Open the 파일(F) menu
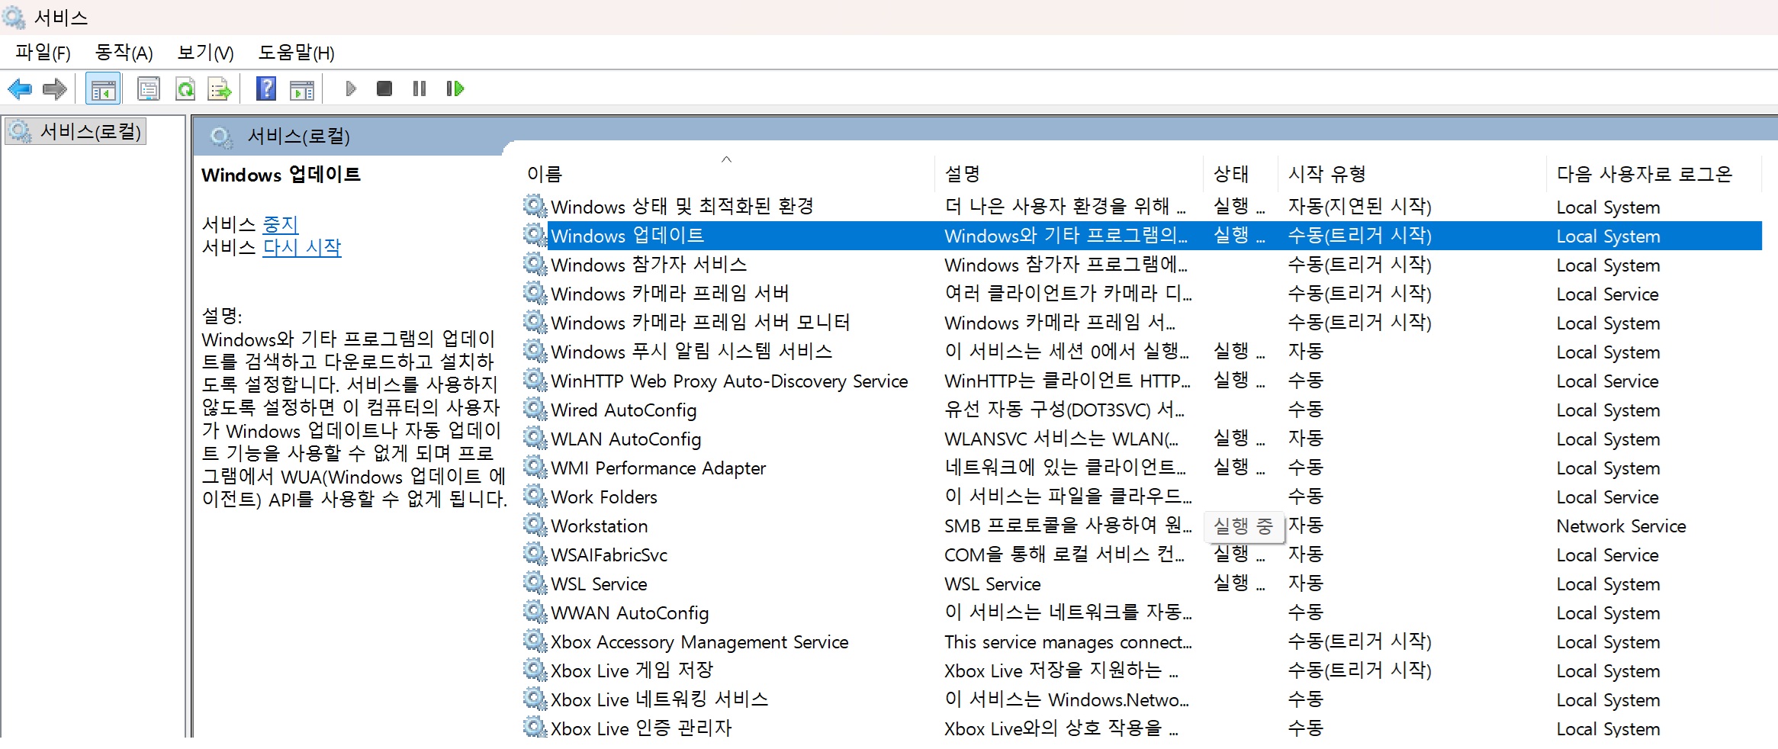1778x749 pixels. [43, 53]
